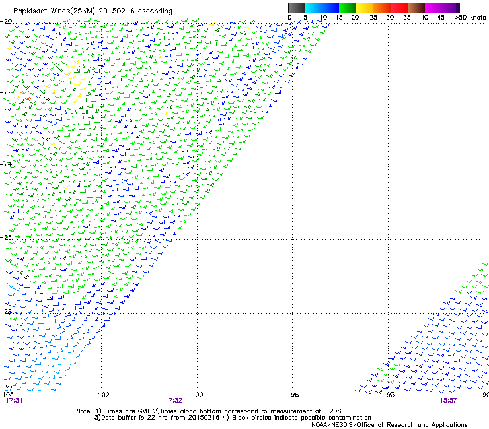Screen dimensions: 489x429
Task: Click the yellow 20–25 knots legend color
Action: [365, 8]
